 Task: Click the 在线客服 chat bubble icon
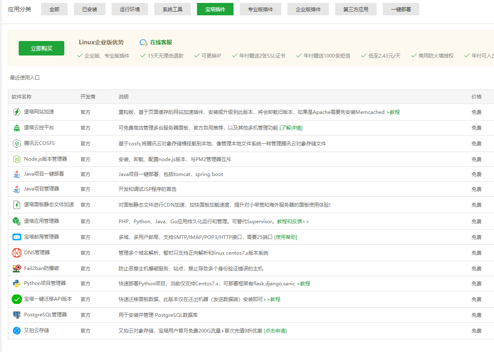pos(144,43)
